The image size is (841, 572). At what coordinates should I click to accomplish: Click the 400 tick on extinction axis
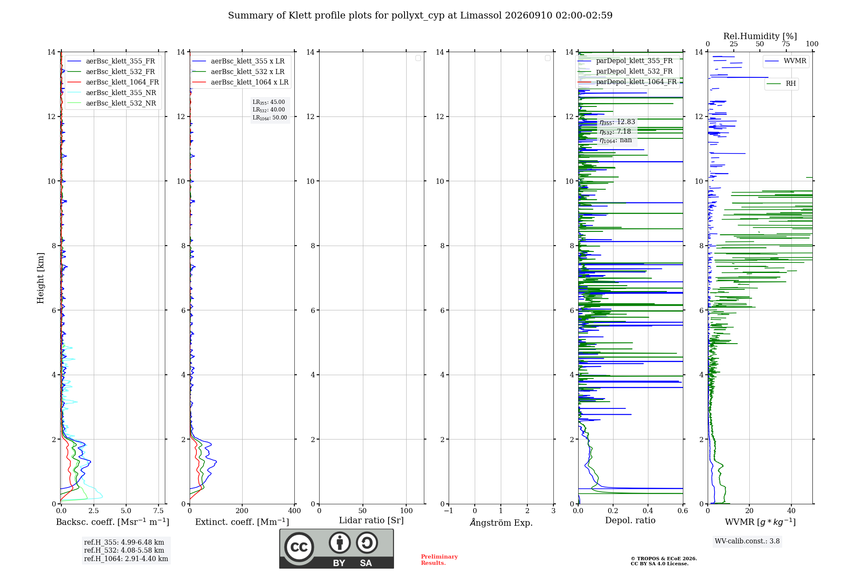point(294,511)
